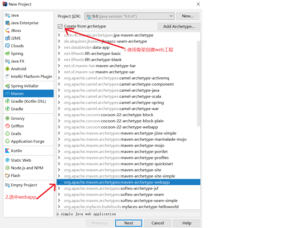
Task: Expand cocoon-22-archetype-webapp arrow
Action: (59, 127)
